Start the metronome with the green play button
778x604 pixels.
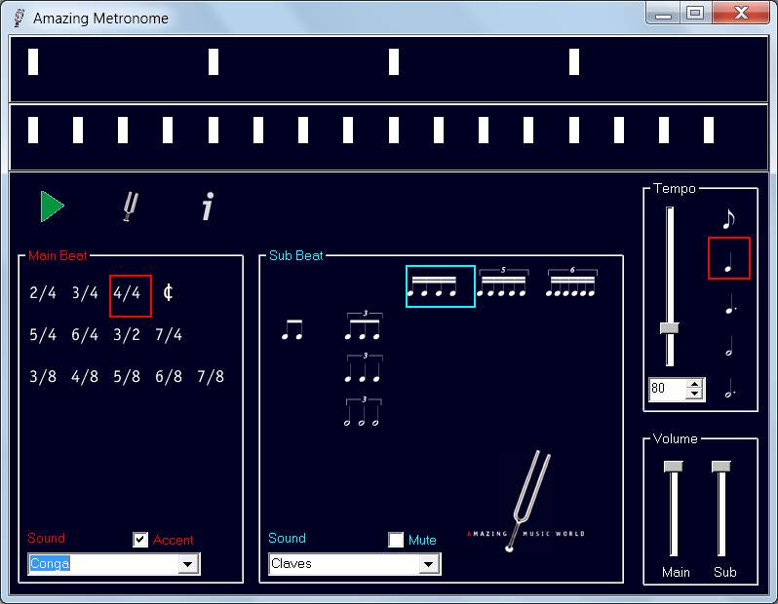[52, 207]
